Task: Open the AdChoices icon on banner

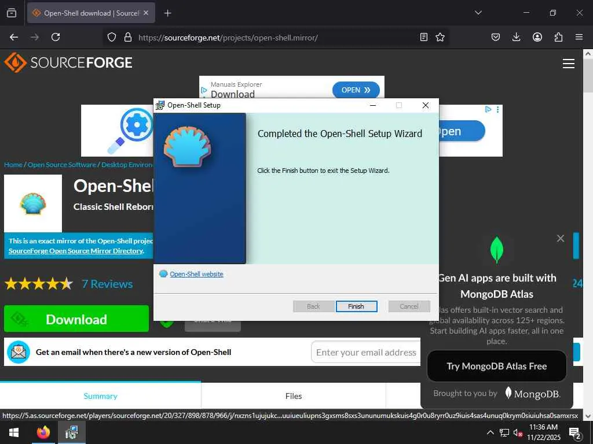Action: (488, 109)
